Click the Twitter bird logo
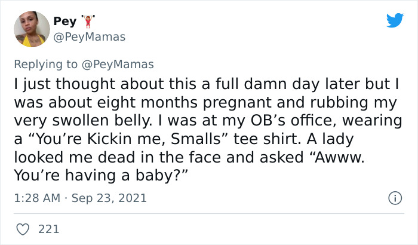The image size is (418, 245). click(x=395, y=20)
